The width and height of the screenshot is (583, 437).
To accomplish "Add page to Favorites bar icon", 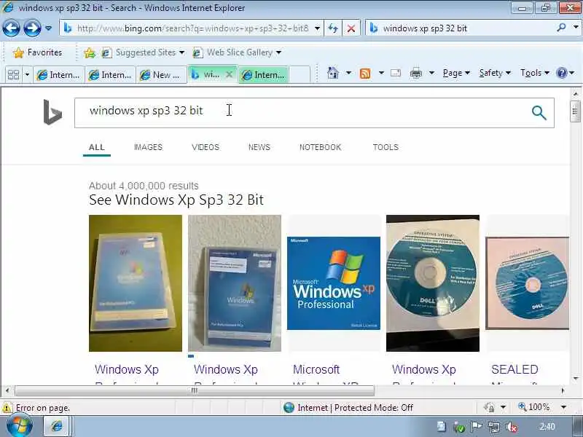I will click(89, 52).
